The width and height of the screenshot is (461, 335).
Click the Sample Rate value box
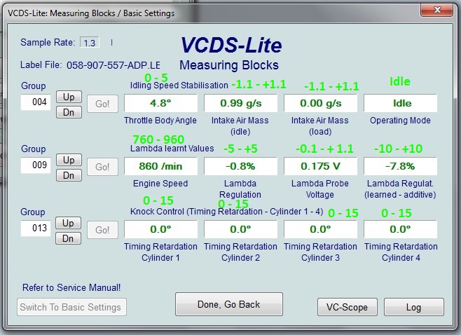(90, 43)
